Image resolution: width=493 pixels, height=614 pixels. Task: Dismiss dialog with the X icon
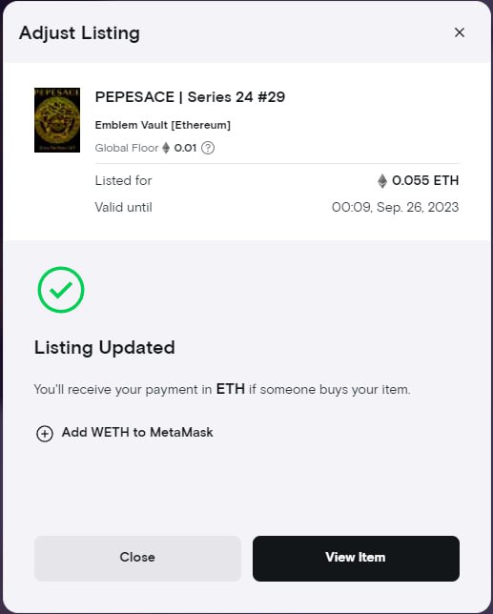click(x=460, y=32)
